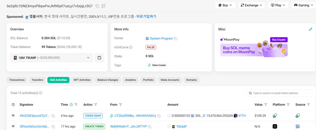Viewport: 316px width, 130px height.
Task: Switch to the Transactions tab
Action: [17, 80]
